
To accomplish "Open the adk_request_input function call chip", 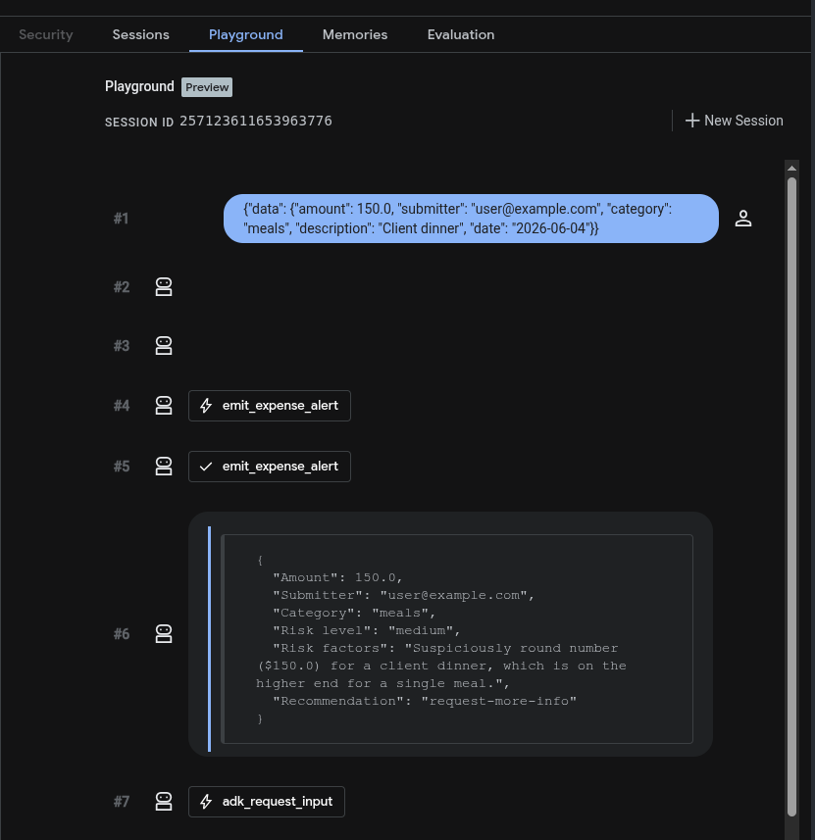I will (x=267, y=802).
